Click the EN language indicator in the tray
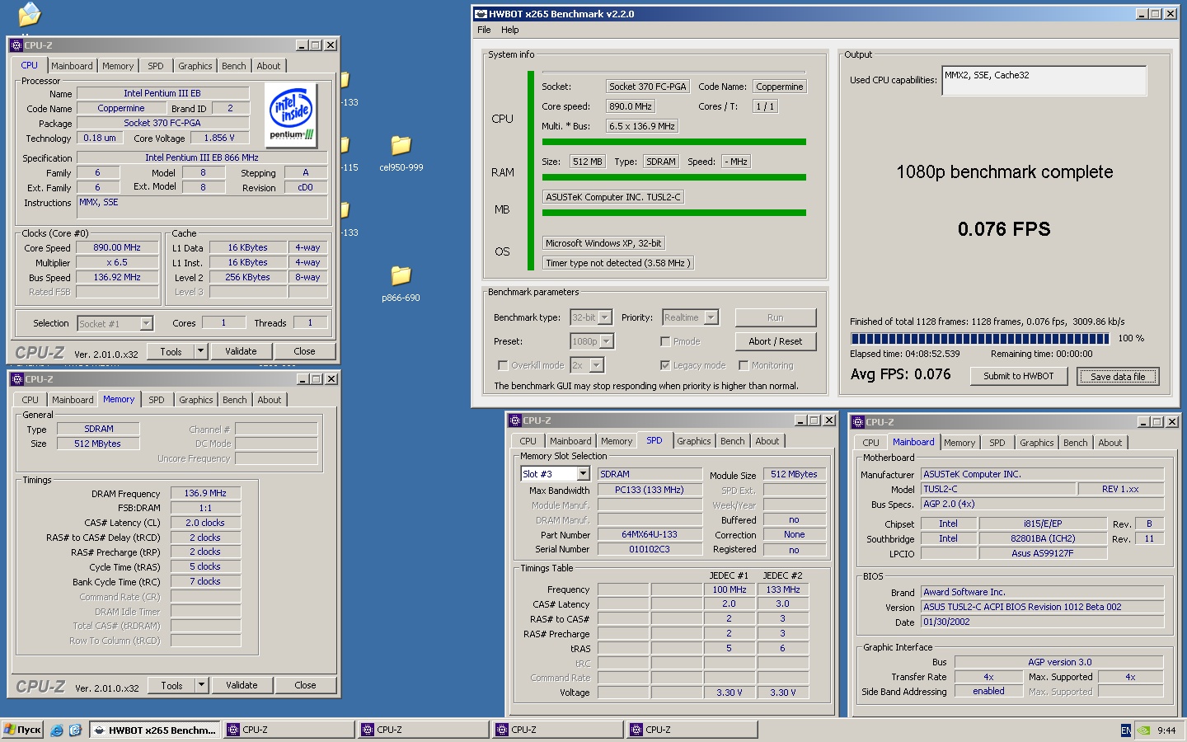This screenshot has height=742, width=1187. tap(1126, 730)
